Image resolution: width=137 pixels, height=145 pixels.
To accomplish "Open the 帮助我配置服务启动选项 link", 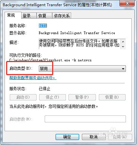I will [33, 78].
